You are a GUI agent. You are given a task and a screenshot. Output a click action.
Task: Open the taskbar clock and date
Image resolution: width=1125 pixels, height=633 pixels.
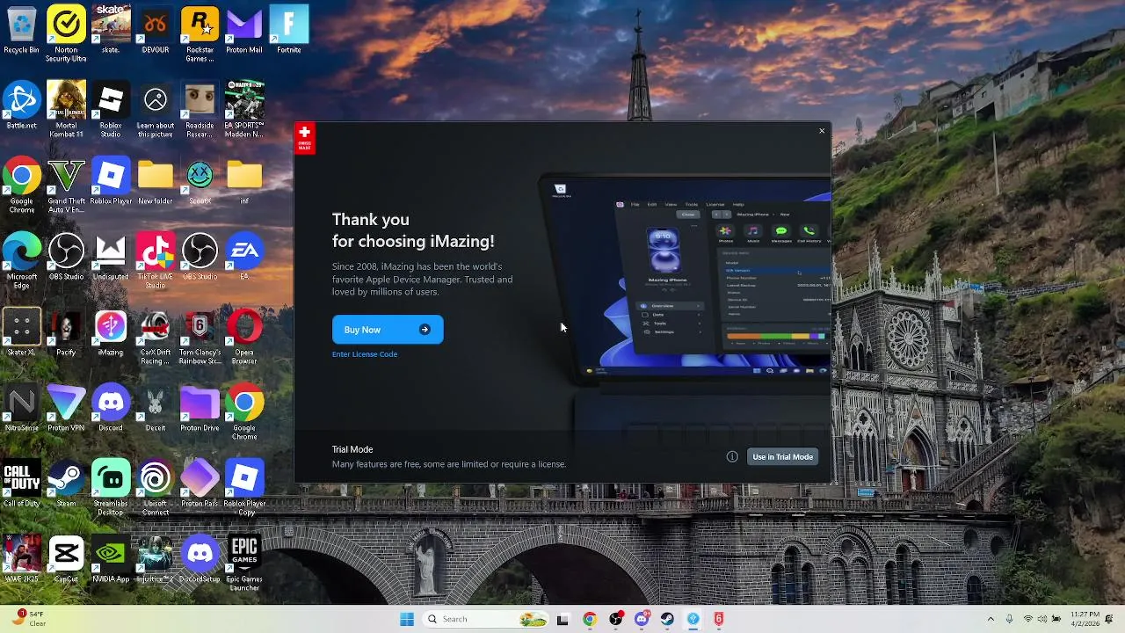(1085, 619)
